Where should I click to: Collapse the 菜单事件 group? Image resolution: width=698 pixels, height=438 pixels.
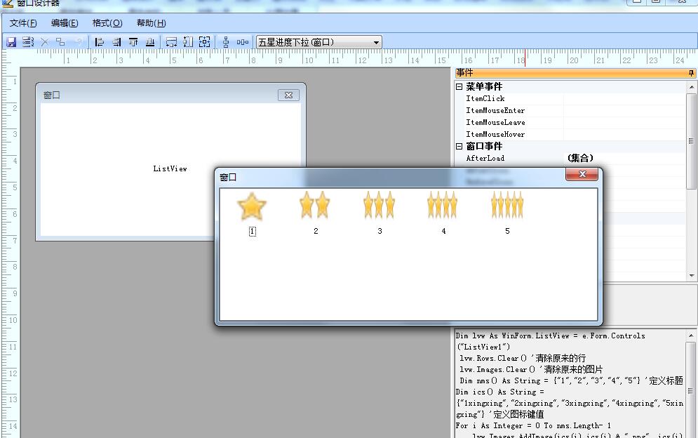459,86
